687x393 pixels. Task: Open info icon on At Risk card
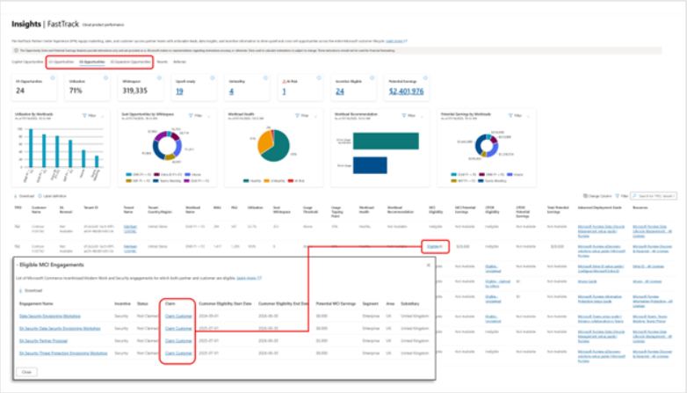[x=319, y=77]
